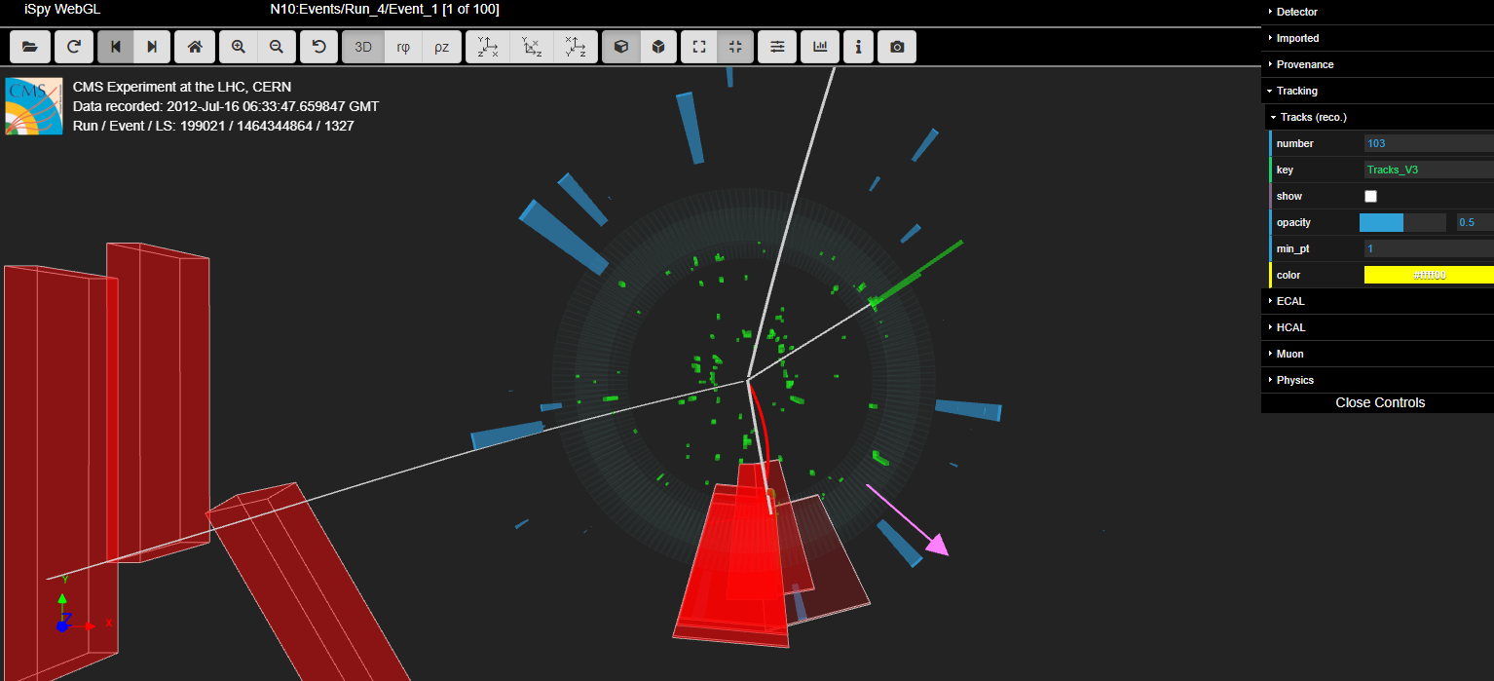The height and width of the screenshot is (681, 1494).
Task: Go to the next event
Action: pyautogui.click(x=152, y=47)
